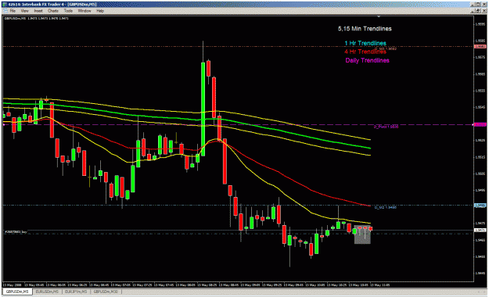Viewport: 489px width, 297px height.
Task: Open the File menu
Action: (13, 11)
